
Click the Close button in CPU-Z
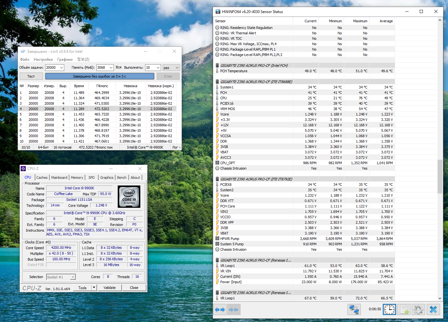134,288
